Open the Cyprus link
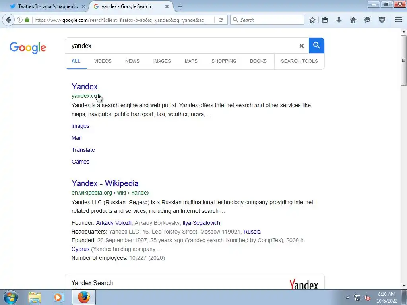This screenshot has height=305, width=407. coord(80,249)
